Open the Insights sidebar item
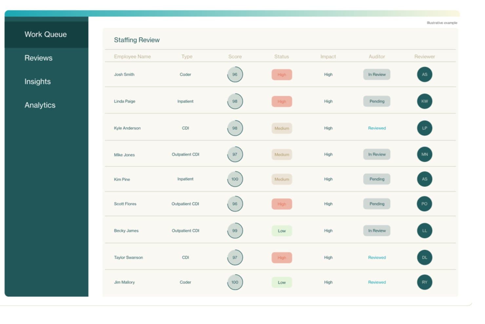 (x=37, y=82)
